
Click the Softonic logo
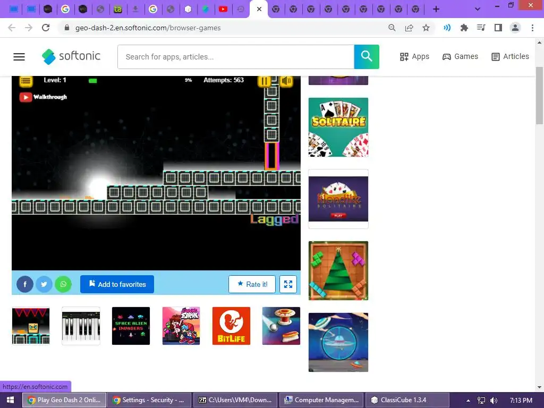coord(71,56)
